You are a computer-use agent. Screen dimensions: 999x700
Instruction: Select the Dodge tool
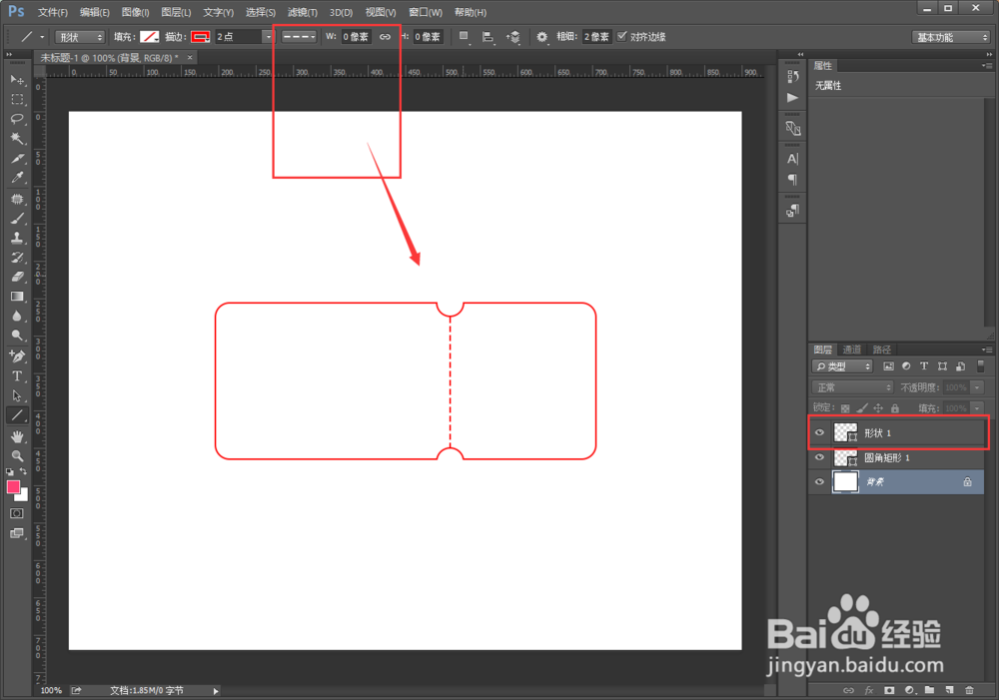point(17,336)
